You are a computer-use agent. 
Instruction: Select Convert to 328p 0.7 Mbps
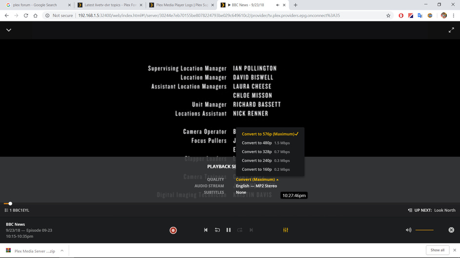pos(270,152)
